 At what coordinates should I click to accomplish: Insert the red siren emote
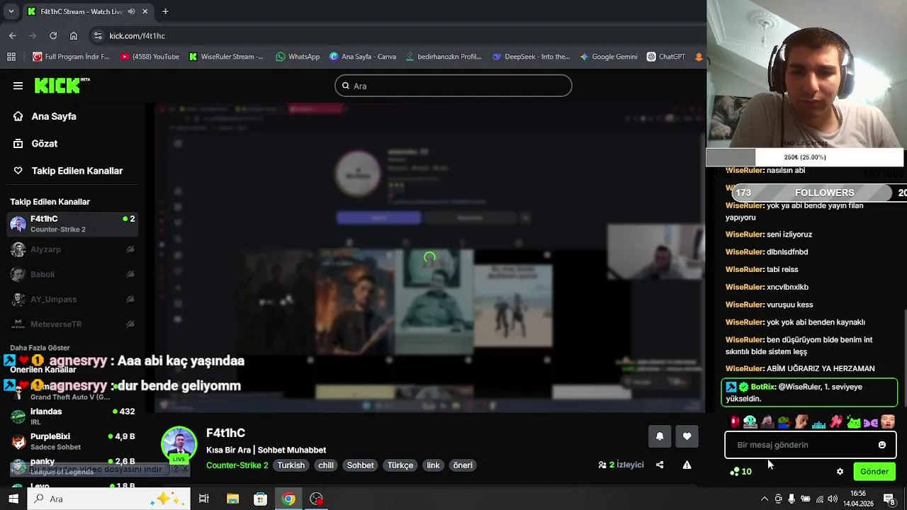(x=735, y=422)
